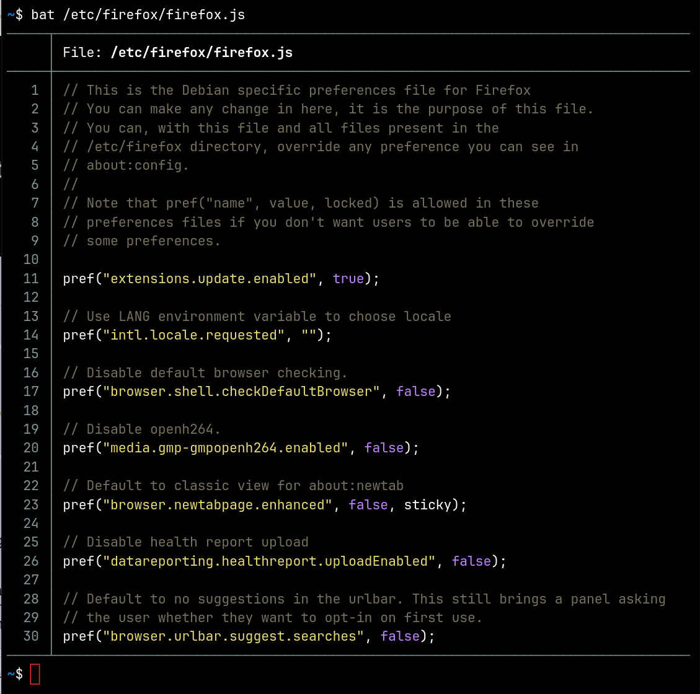Click the 'false' value on the newtabpage line
This screenshot has height=694, width=700.
pos(368,505)
